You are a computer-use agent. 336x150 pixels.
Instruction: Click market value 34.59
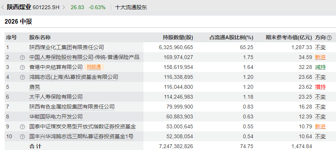click(305, 57)
